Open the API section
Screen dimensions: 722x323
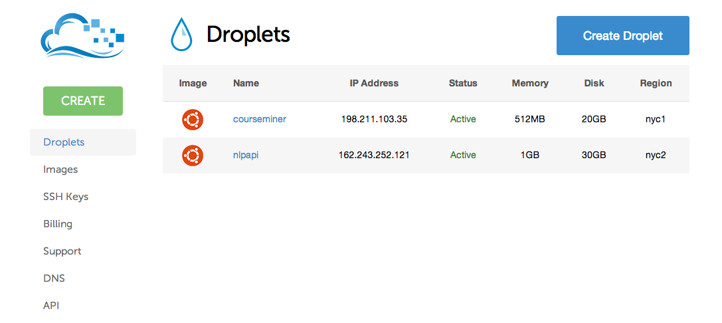coord(51,306)
